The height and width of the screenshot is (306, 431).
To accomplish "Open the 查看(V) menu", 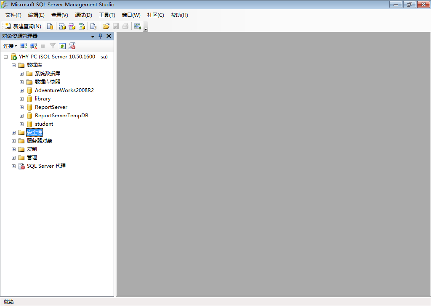I will [x=60, y=15].
